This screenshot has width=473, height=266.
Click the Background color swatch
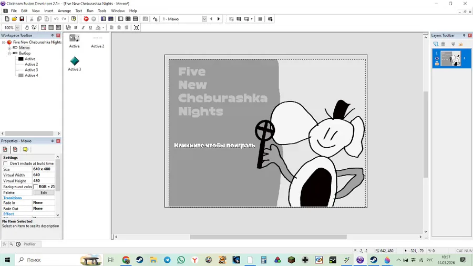[35, 187]
